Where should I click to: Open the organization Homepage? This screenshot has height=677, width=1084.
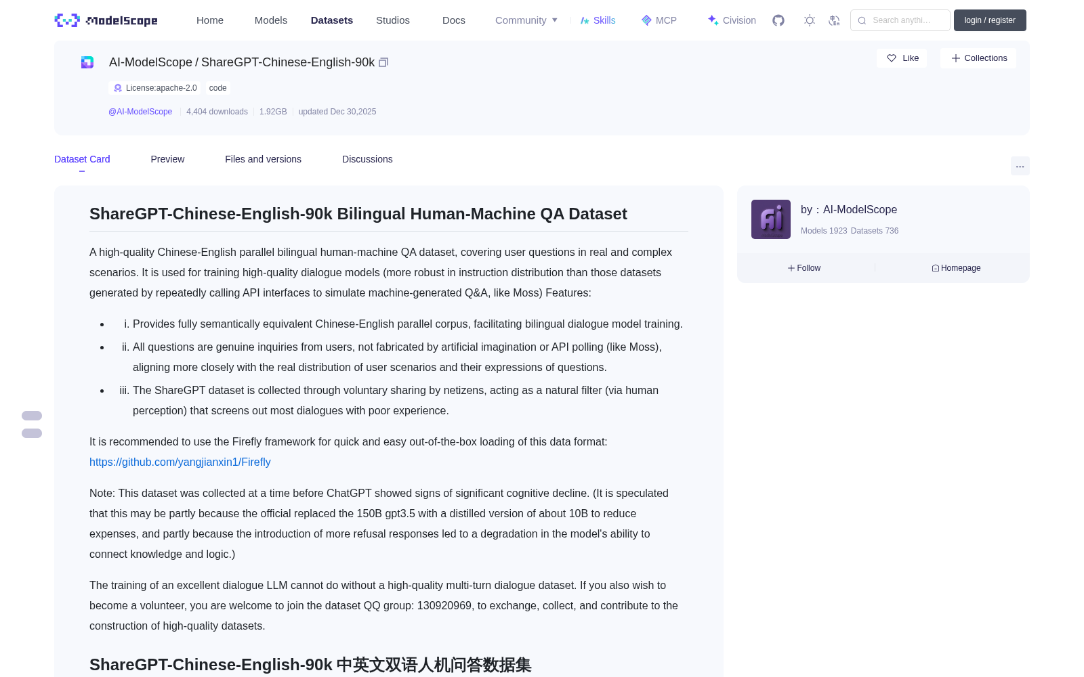[x=956, y=268]
